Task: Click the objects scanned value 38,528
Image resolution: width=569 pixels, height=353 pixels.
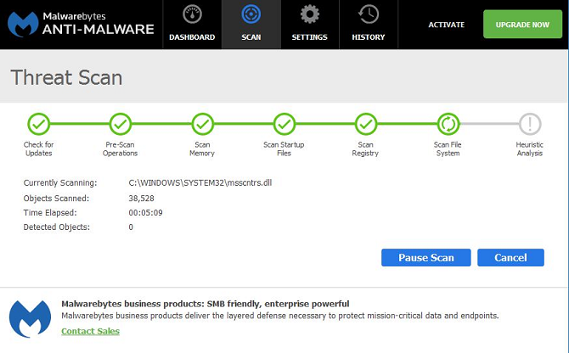Action: 141,199
